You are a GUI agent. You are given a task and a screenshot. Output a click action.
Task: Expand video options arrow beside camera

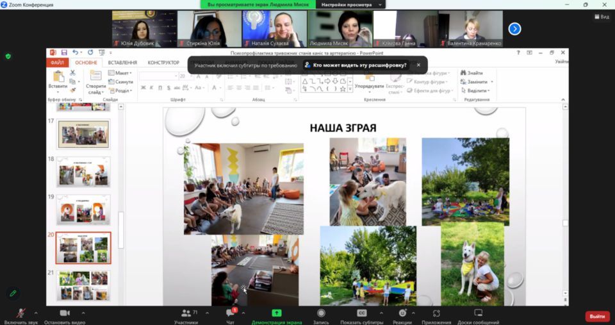(x=83, y=313)
